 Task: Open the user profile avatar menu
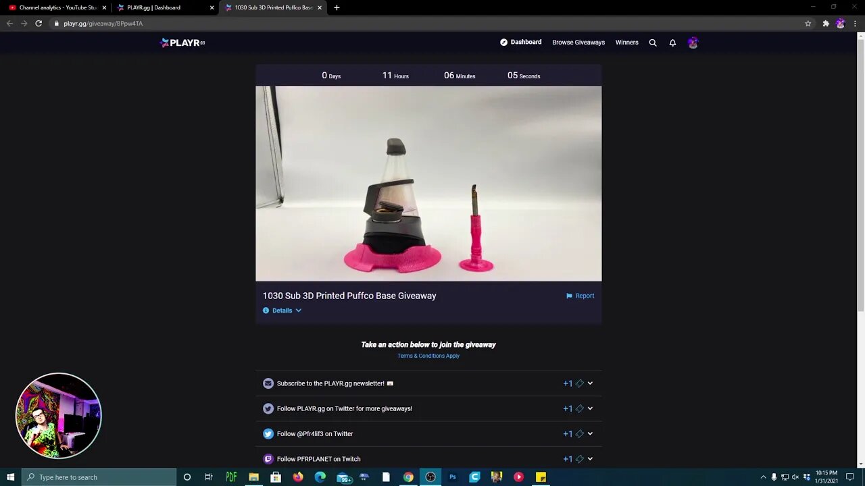pos(693,43)
